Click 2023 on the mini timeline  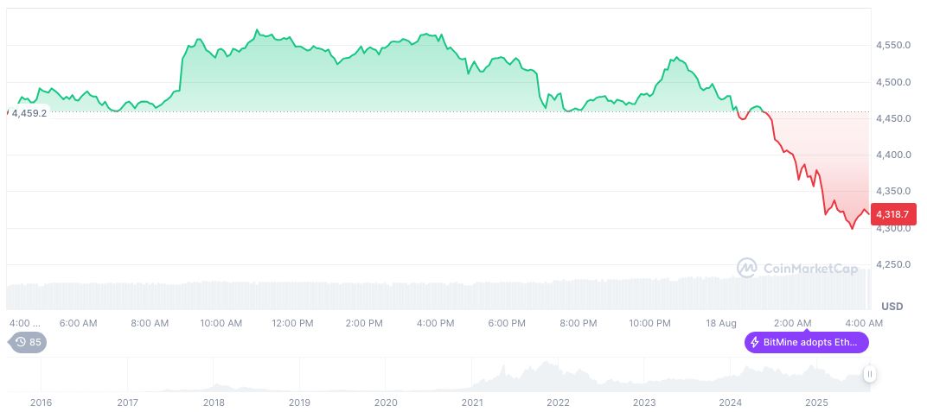(x=644, y=402)
